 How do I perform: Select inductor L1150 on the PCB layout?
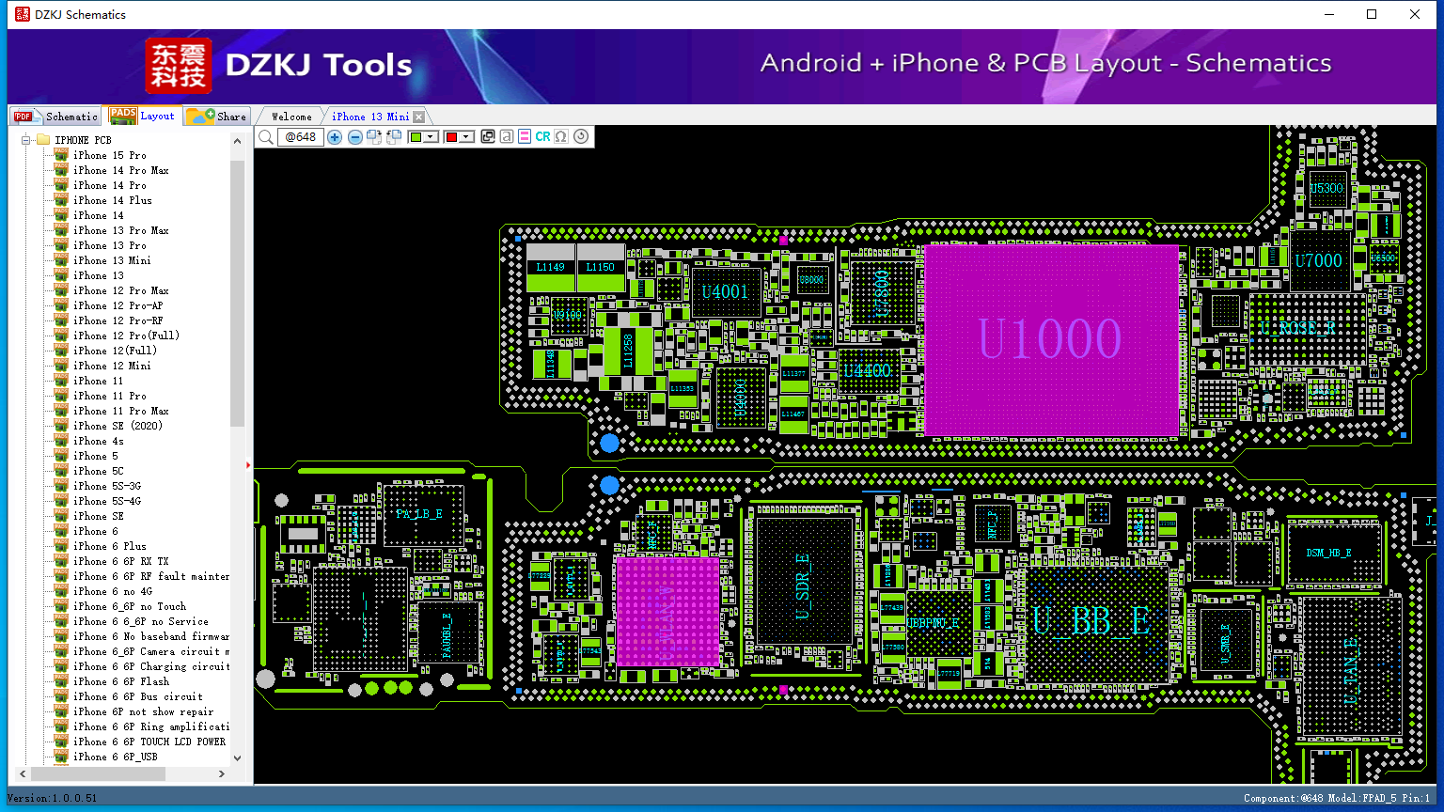click(x=601, y=268)
